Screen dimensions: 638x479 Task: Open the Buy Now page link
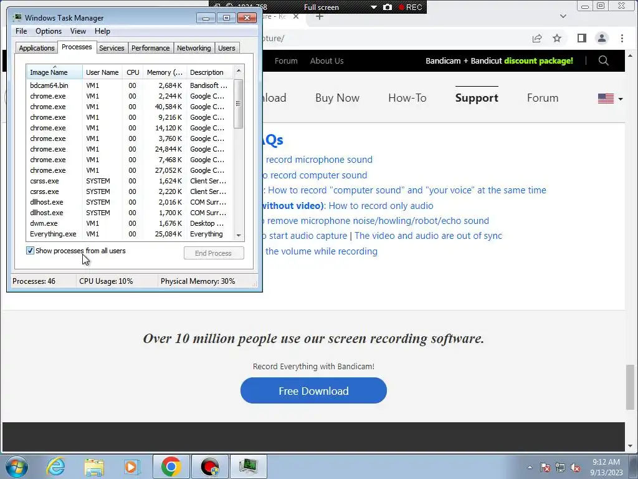(x=337, y=98)
